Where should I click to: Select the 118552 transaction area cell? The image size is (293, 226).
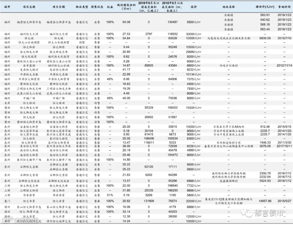173,34
